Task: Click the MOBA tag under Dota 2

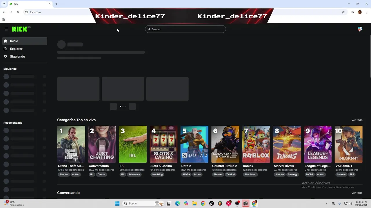Action: point(186,174)
